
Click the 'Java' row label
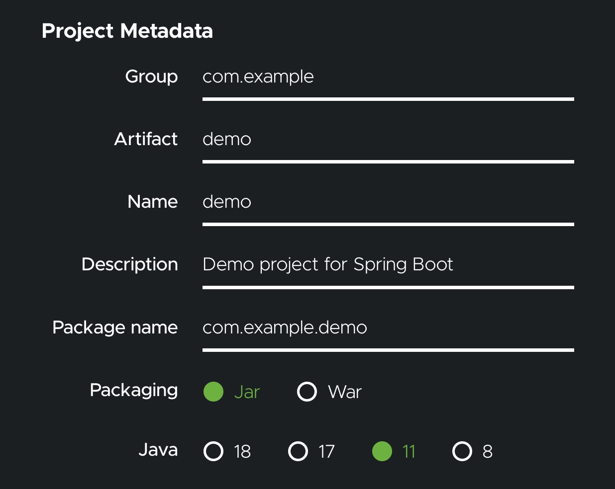158,450
